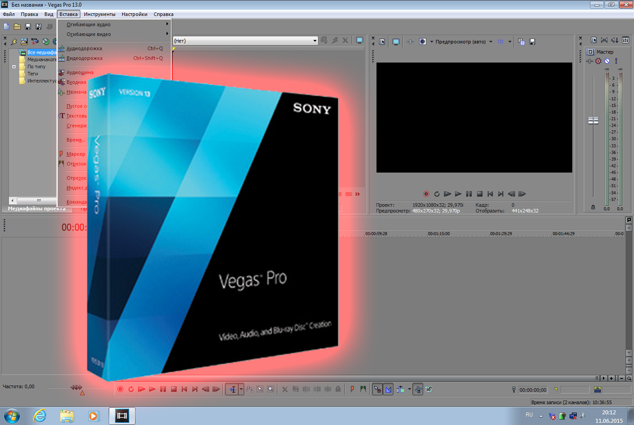This screenshot has width=634, height=425.
Task: Select the Медианакопители folder
Action: 42,59
